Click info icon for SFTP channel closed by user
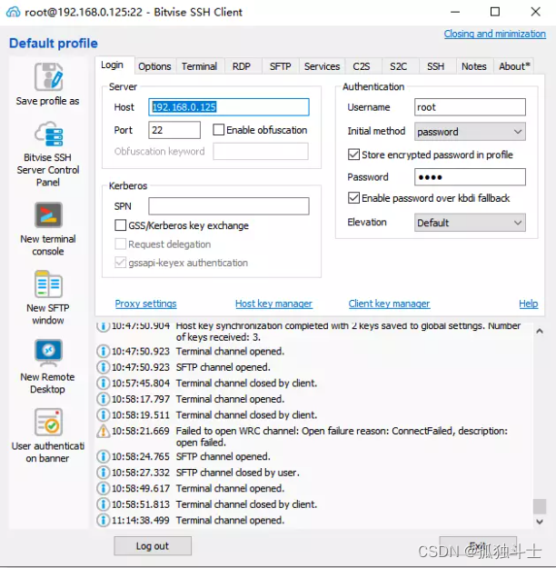This screenshot has width=556, height=568. (x=104, y=473)
